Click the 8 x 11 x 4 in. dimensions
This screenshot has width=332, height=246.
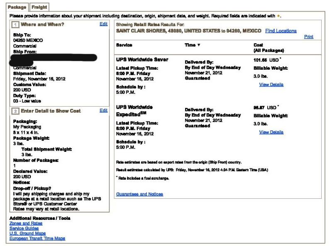click(26, 132)
